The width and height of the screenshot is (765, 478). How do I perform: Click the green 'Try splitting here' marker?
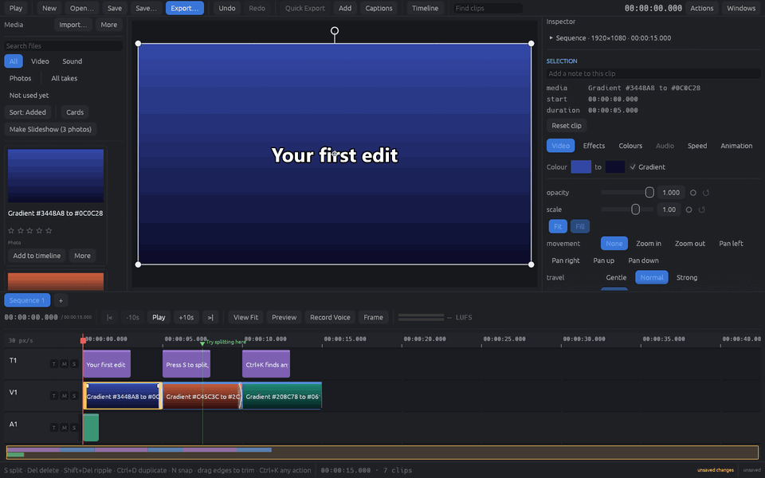(202, 343)
